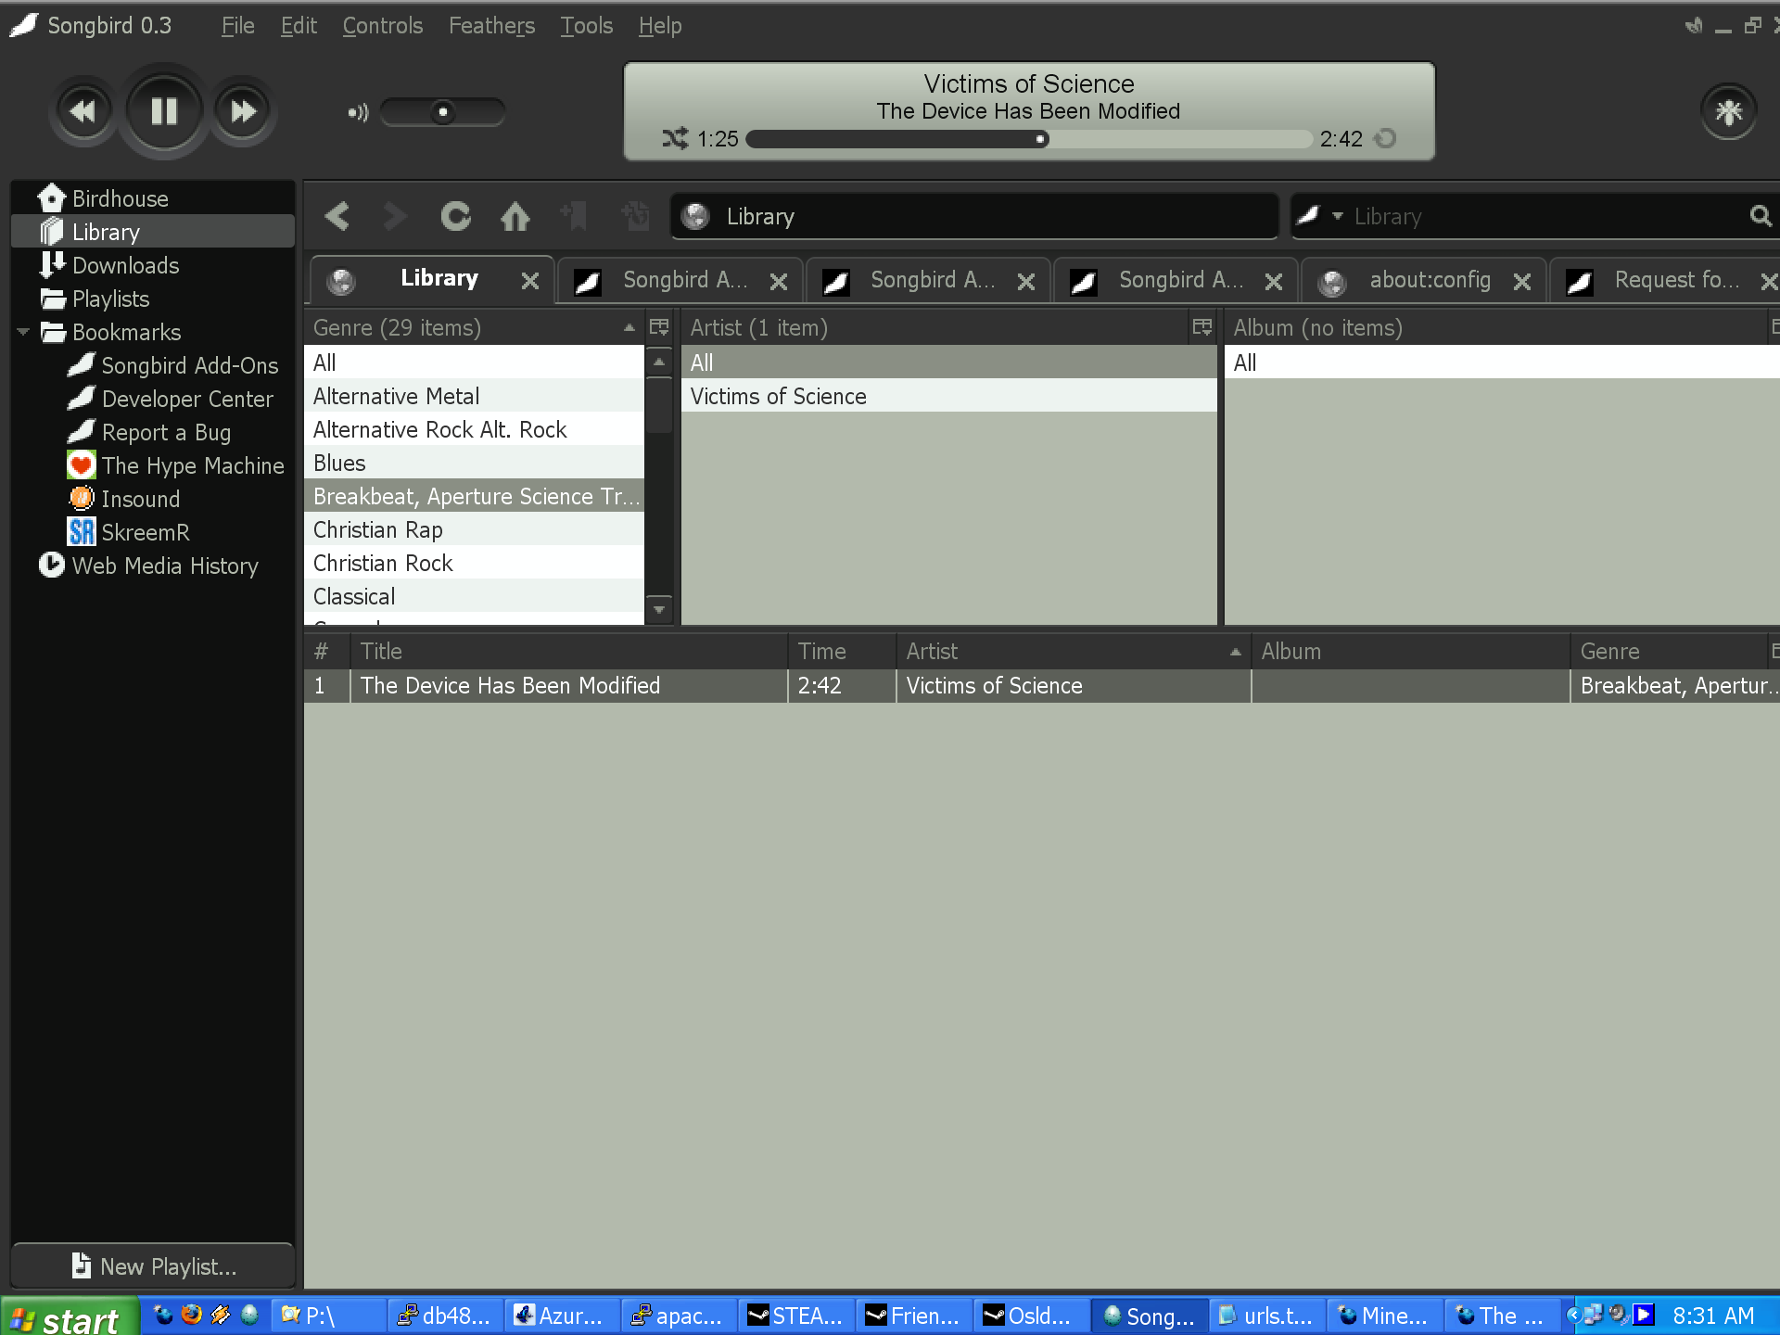Open the SkreemR bookmark
Screen dimensions: 1780x1335
point(129,532)
